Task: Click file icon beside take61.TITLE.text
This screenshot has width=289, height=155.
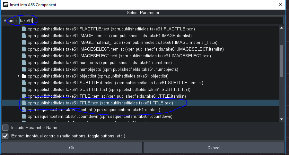Action: [x=24, y=103]
